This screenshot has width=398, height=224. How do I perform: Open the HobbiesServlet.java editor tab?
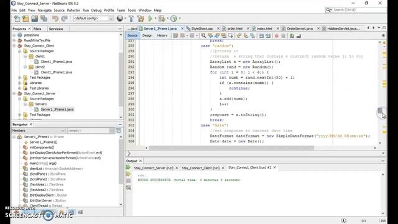pos(343,29)
